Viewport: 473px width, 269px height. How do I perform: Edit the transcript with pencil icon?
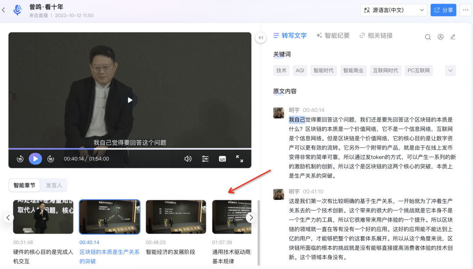point(453,37)
